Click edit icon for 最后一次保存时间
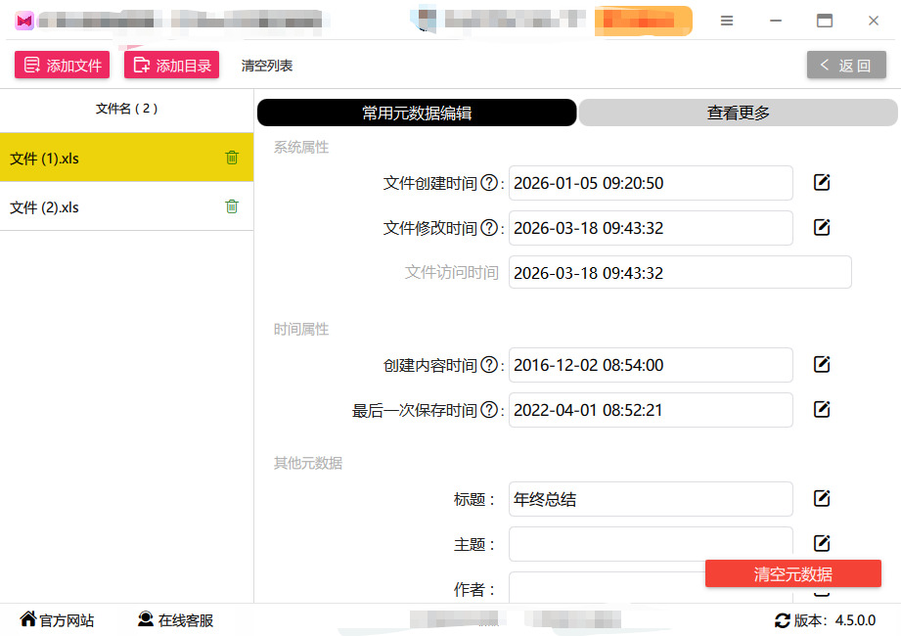901x636 pixels. (x=822, y=410)
